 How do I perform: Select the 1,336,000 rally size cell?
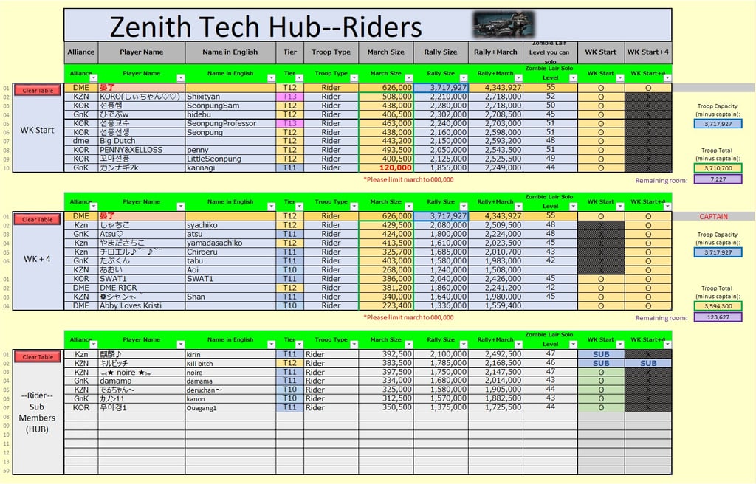click(441, 305)
